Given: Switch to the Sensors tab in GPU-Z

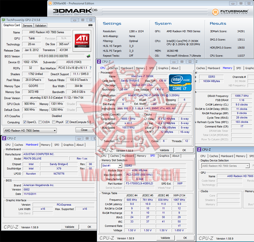Looking at the screenshot, I should click(28, 26).
